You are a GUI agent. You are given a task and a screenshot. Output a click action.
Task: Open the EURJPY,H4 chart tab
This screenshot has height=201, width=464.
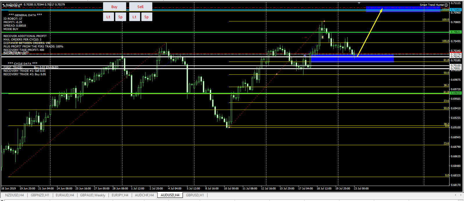click(120, 195)
